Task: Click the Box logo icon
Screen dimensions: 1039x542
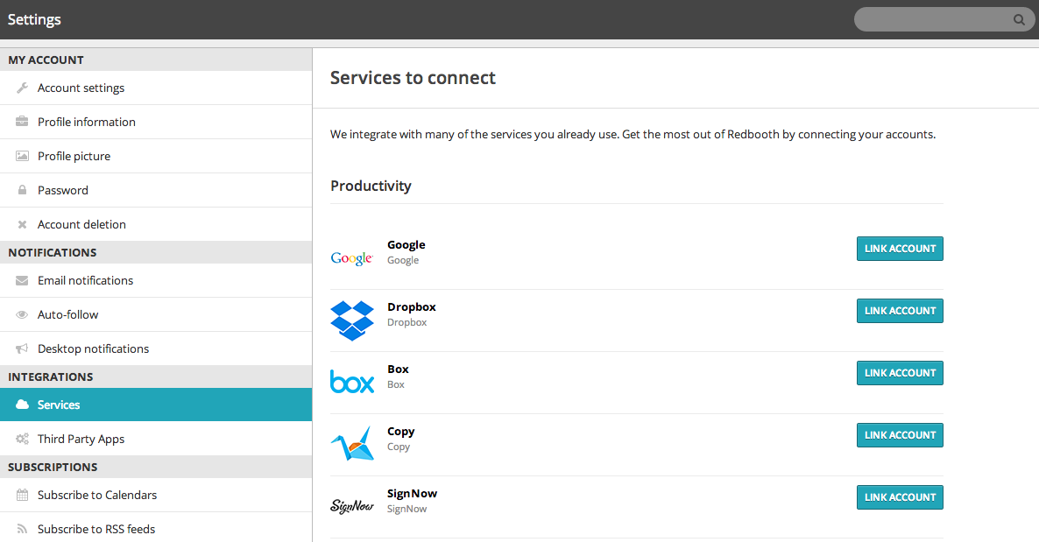Action: click(x=352, y=383)
